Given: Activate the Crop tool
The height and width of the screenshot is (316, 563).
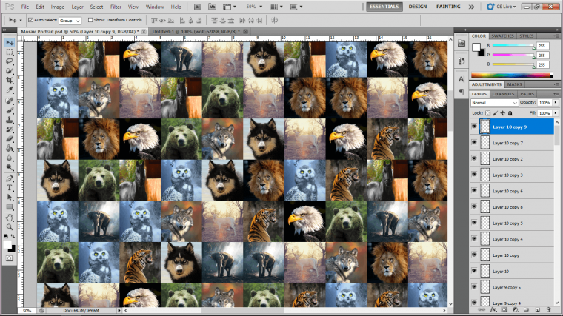Looking at the screenshot, I should 10,81.
